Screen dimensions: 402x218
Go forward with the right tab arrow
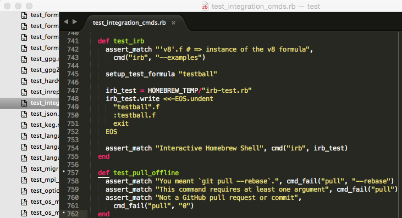[x=75, y=22]
